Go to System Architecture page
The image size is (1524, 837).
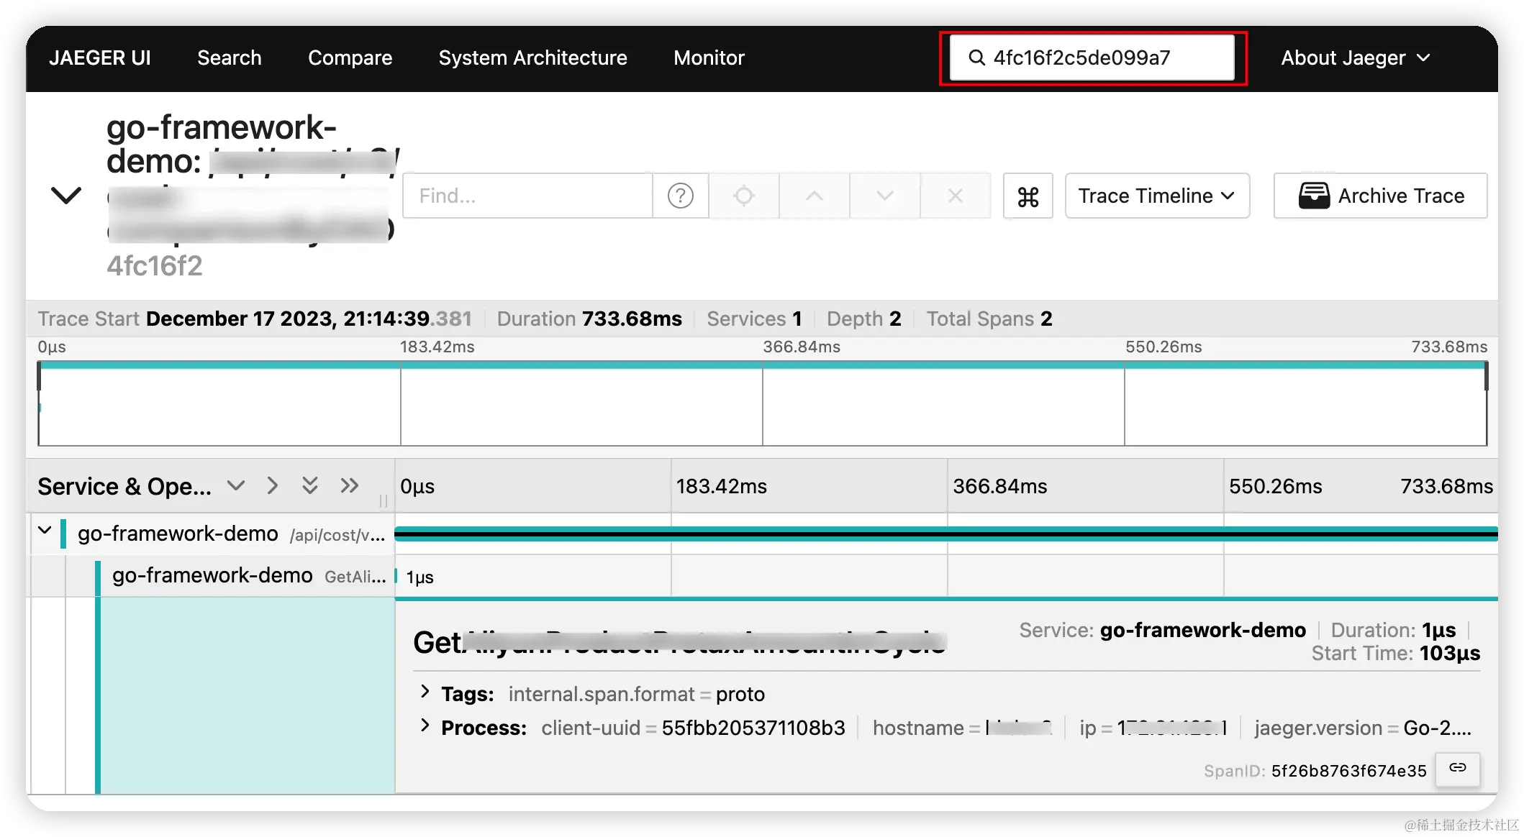coord(533,58)
